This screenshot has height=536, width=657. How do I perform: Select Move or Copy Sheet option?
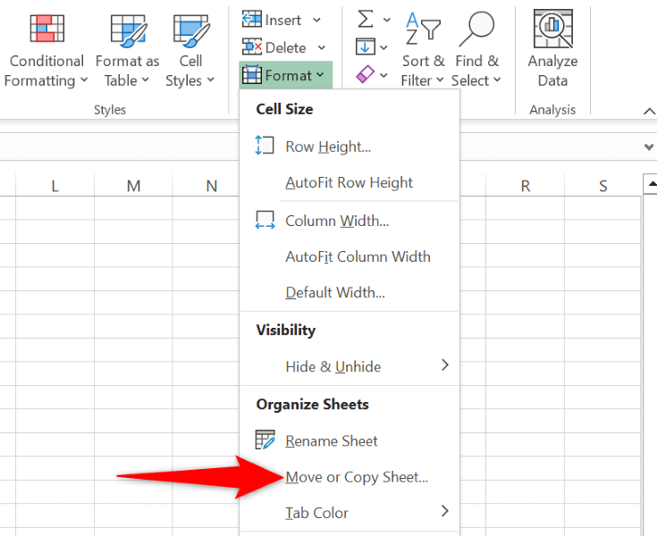(357, 477)
